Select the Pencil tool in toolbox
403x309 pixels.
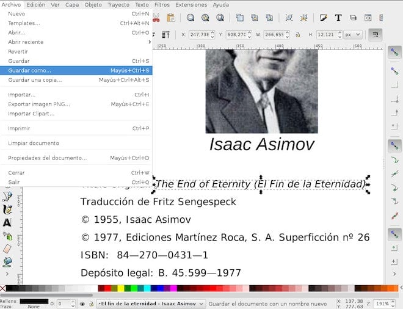pyautogui.click(x=7, y=197)
